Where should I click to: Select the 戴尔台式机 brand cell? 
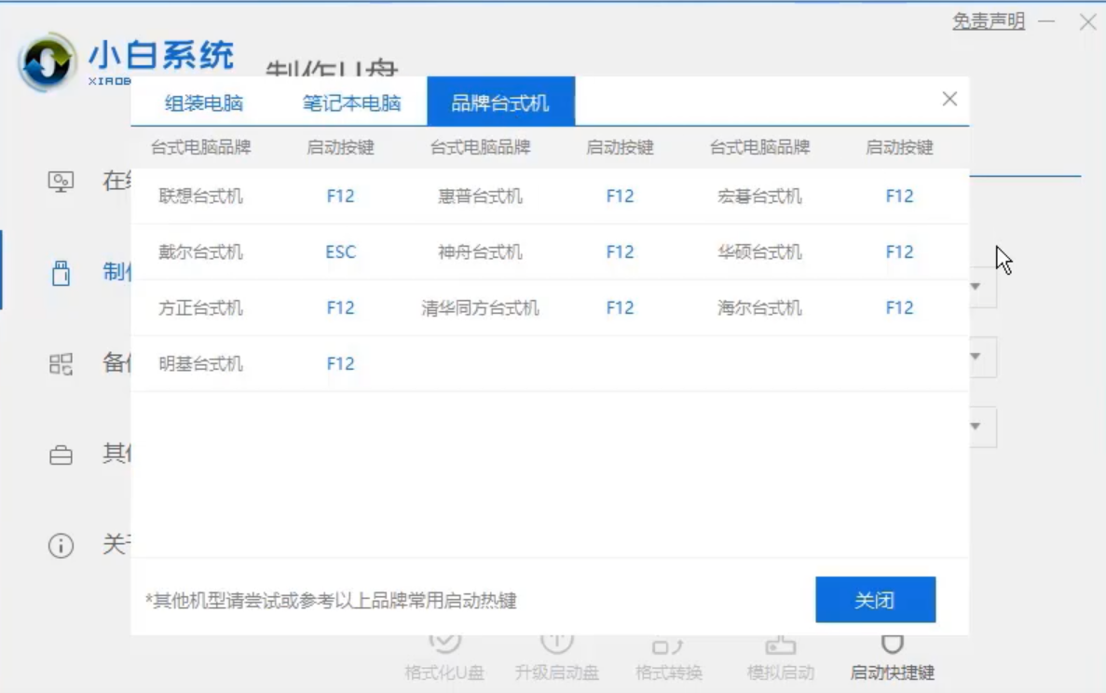[x=201, y=251]
